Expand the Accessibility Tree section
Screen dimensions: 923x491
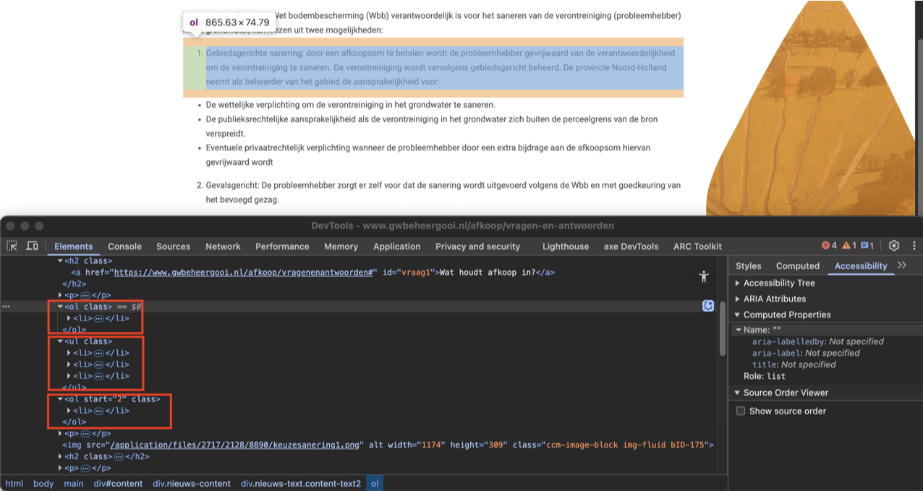click(x=738, y=283)
